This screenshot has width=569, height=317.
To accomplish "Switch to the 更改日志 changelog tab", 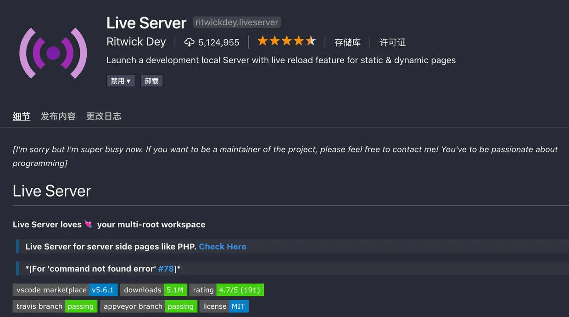I will [104, 116].
